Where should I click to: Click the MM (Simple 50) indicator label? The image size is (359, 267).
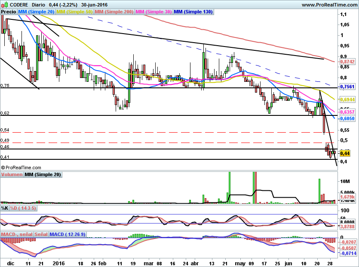[x=74, y=12]
